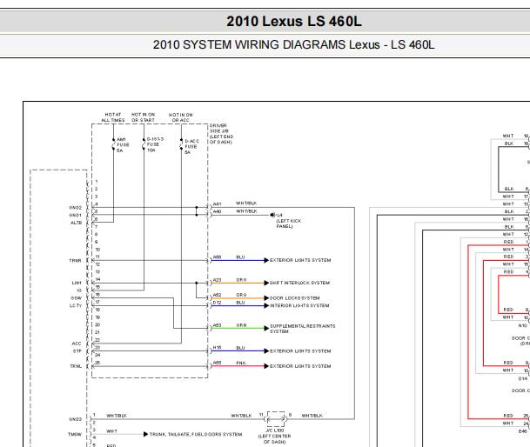The width and height of the screenshot is (530, 447).
Task: Click the "INTERIOR LIGHTS SYSTEM" reference
Action: (x=299, y=305)
